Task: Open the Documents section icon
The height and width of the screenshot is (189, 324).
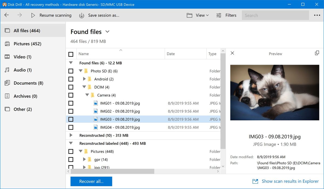Action: pyautogui.click(x=7, y=83)
